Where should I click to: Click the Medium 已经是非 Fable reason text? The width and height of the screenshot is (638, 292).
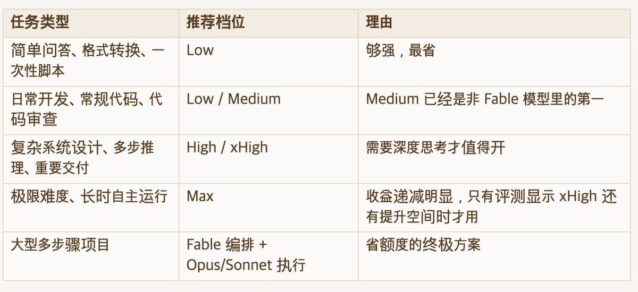tap(485, 99)
